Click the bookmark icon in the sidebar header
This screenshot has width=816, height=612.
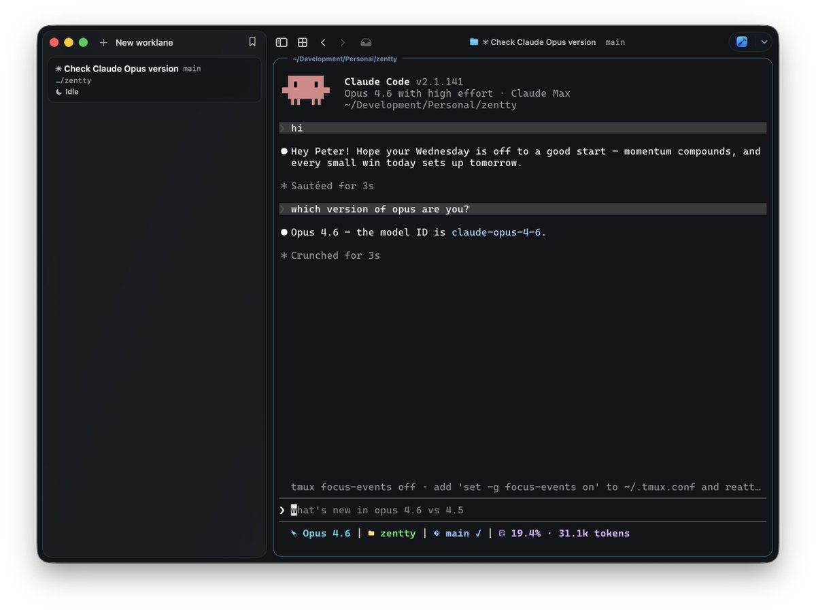click(252, 42)
